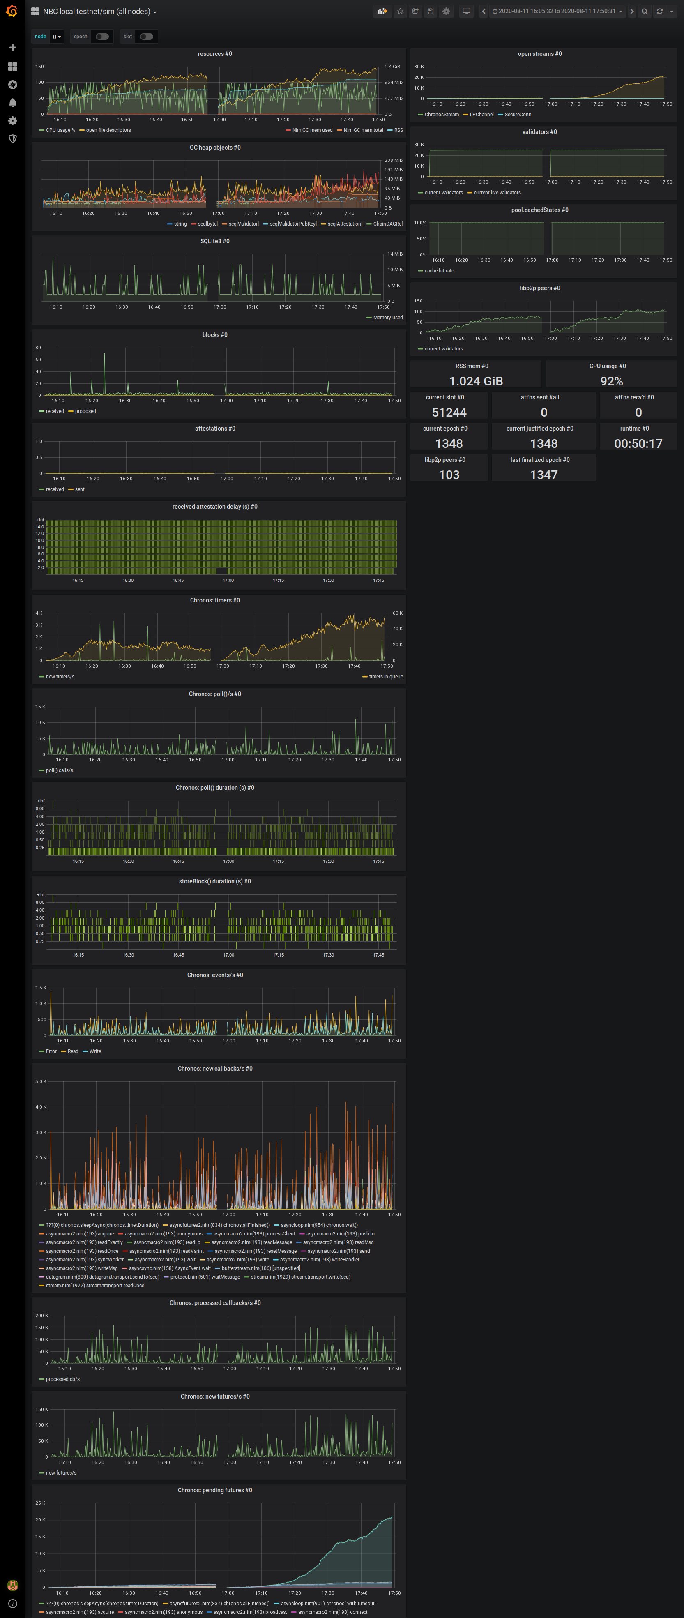Click 'current justified epoch #0' panel title

539,429
